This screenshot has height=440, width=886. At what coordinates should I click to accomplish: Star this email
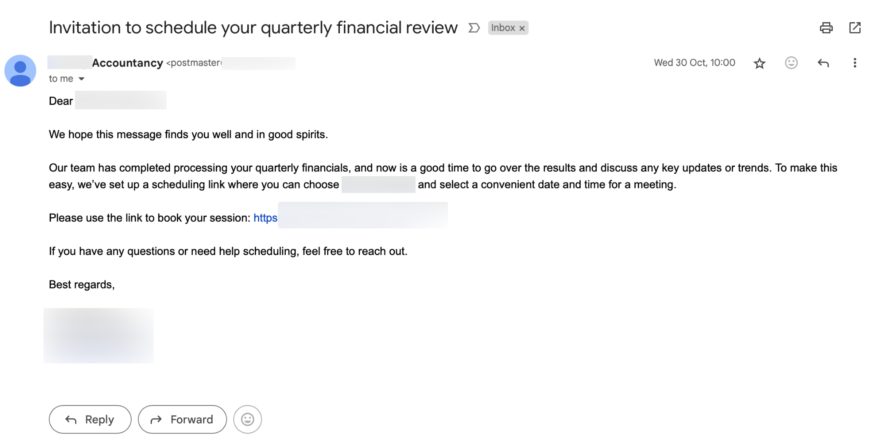pyautogui.click(x=759, y=63)
